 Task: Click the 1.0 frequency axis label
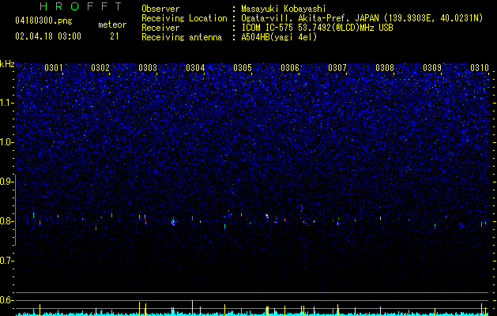(6, 142)
